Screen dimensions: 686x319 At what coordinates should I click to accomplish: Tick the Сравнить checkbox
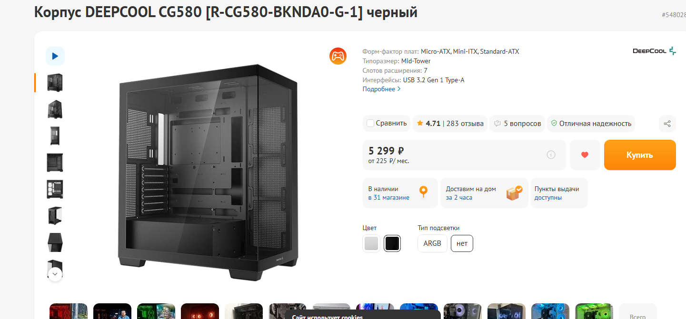(x=370, y=124)
